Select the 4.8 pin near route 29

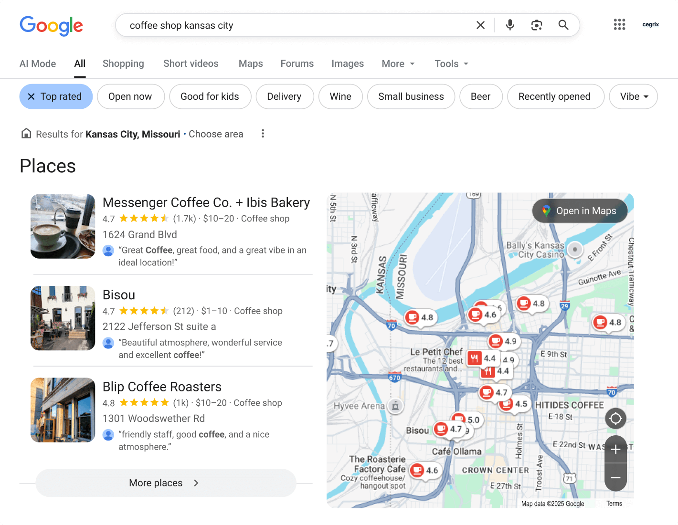pos(531,304)
